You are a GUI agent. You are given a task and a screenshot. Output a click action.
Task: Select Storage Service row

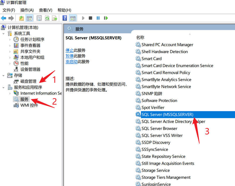coord(156,171)
